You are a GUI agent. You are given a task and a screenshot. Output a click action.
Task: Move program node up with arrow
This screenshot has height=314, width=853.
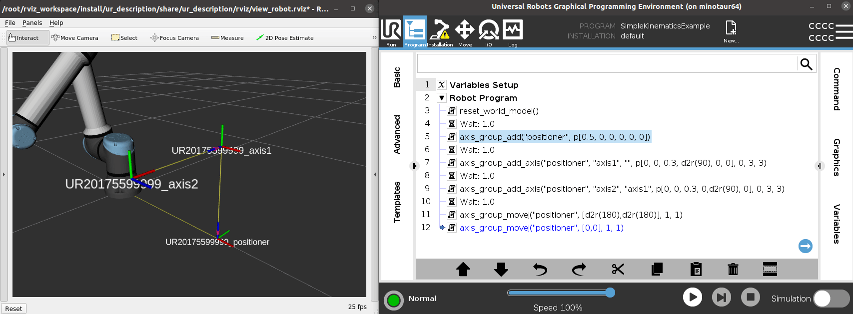click(x=463, y=270)
